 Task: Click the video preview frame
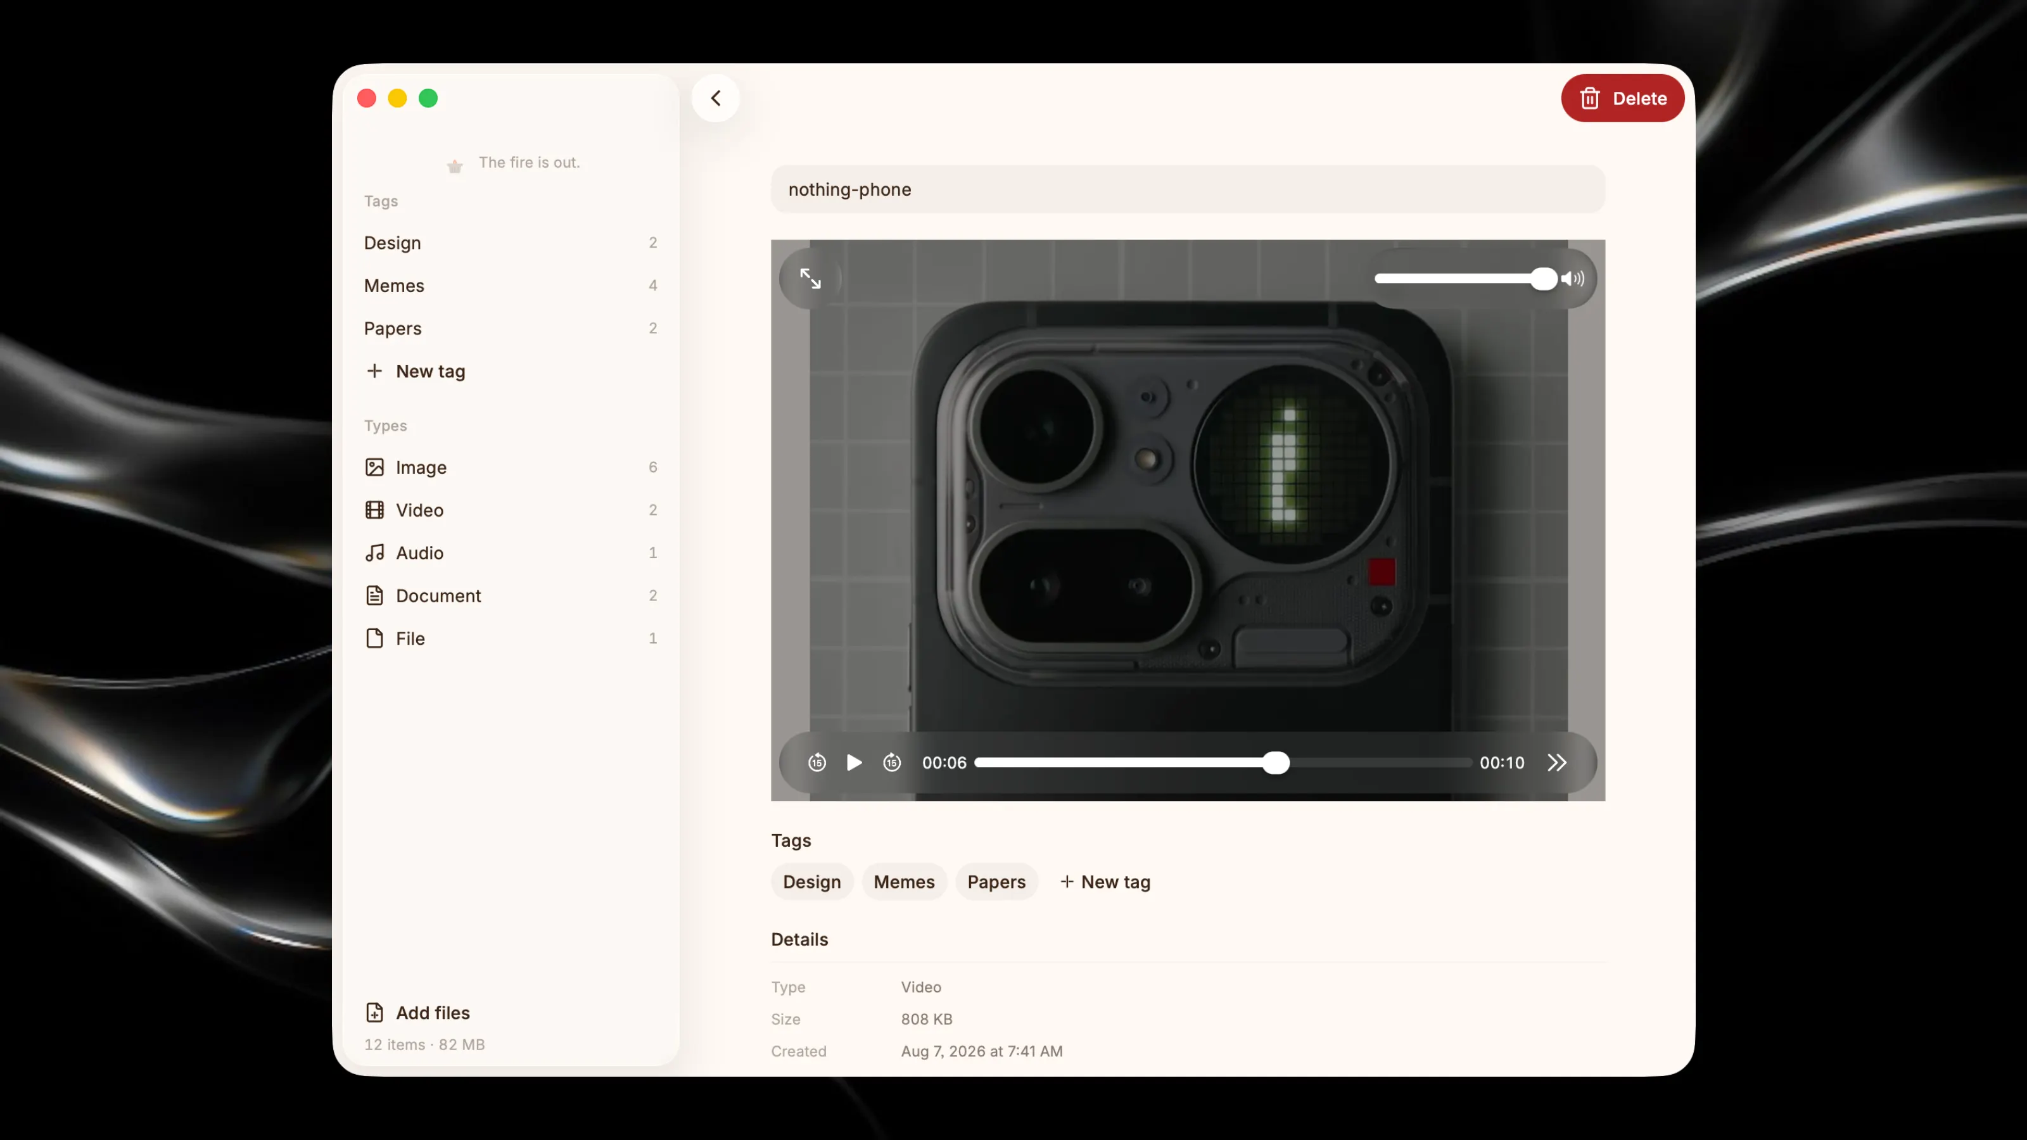[1188, 520]
